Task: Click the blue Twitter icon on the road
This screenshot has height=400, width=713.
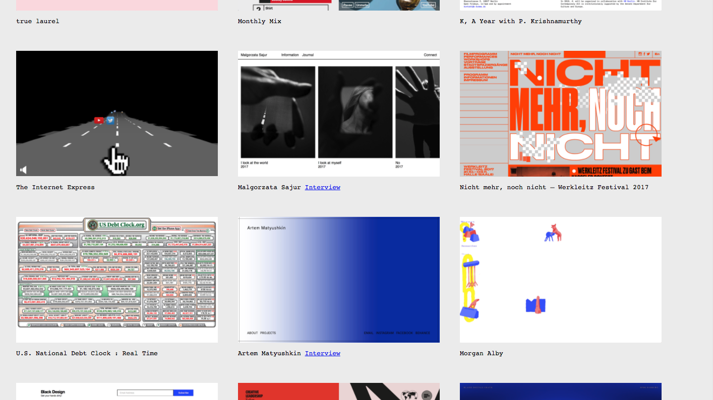Action: tap(110, 120)
